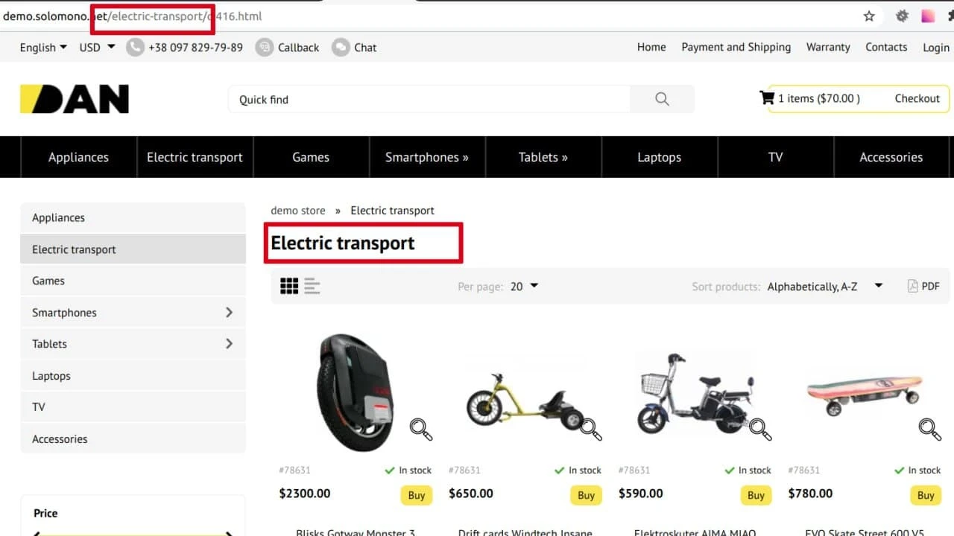Buy the $650.00 drift cart
This screenshot has width=954, height=536.
pos(586,495)
